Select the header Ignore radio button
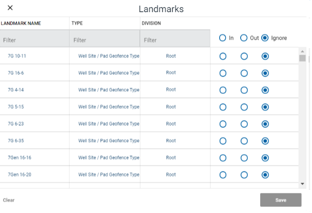 [x=265, y=38]
